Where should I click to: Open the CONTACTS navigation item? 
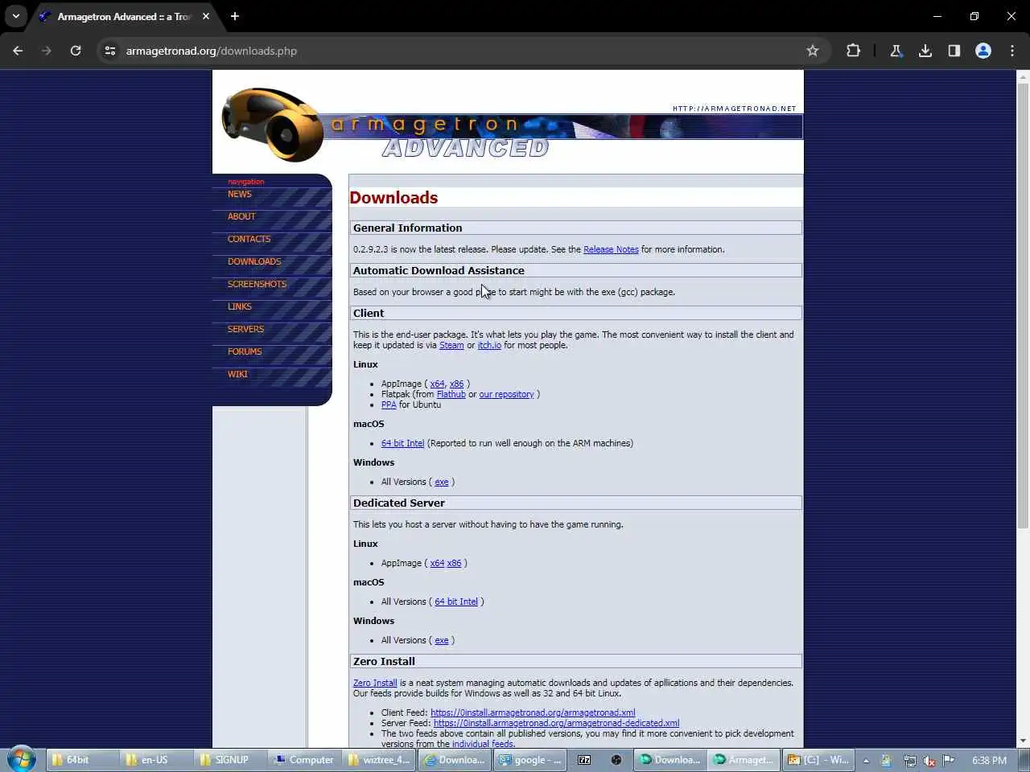[249, 239]
